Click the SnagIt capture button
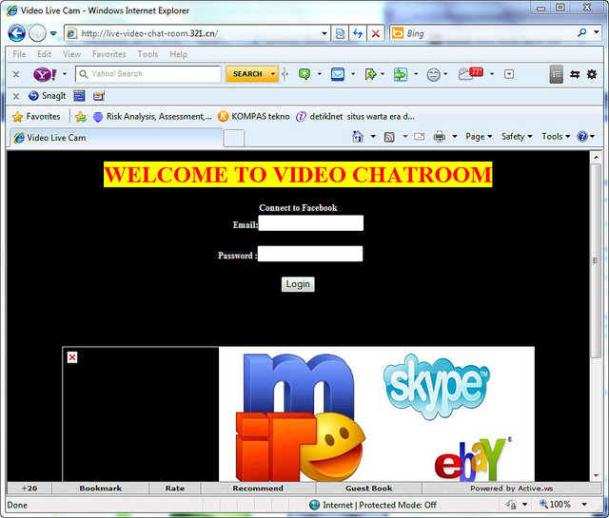Image resolution: width=609 pixels, height=518 pixels. [x=47, y=95]
